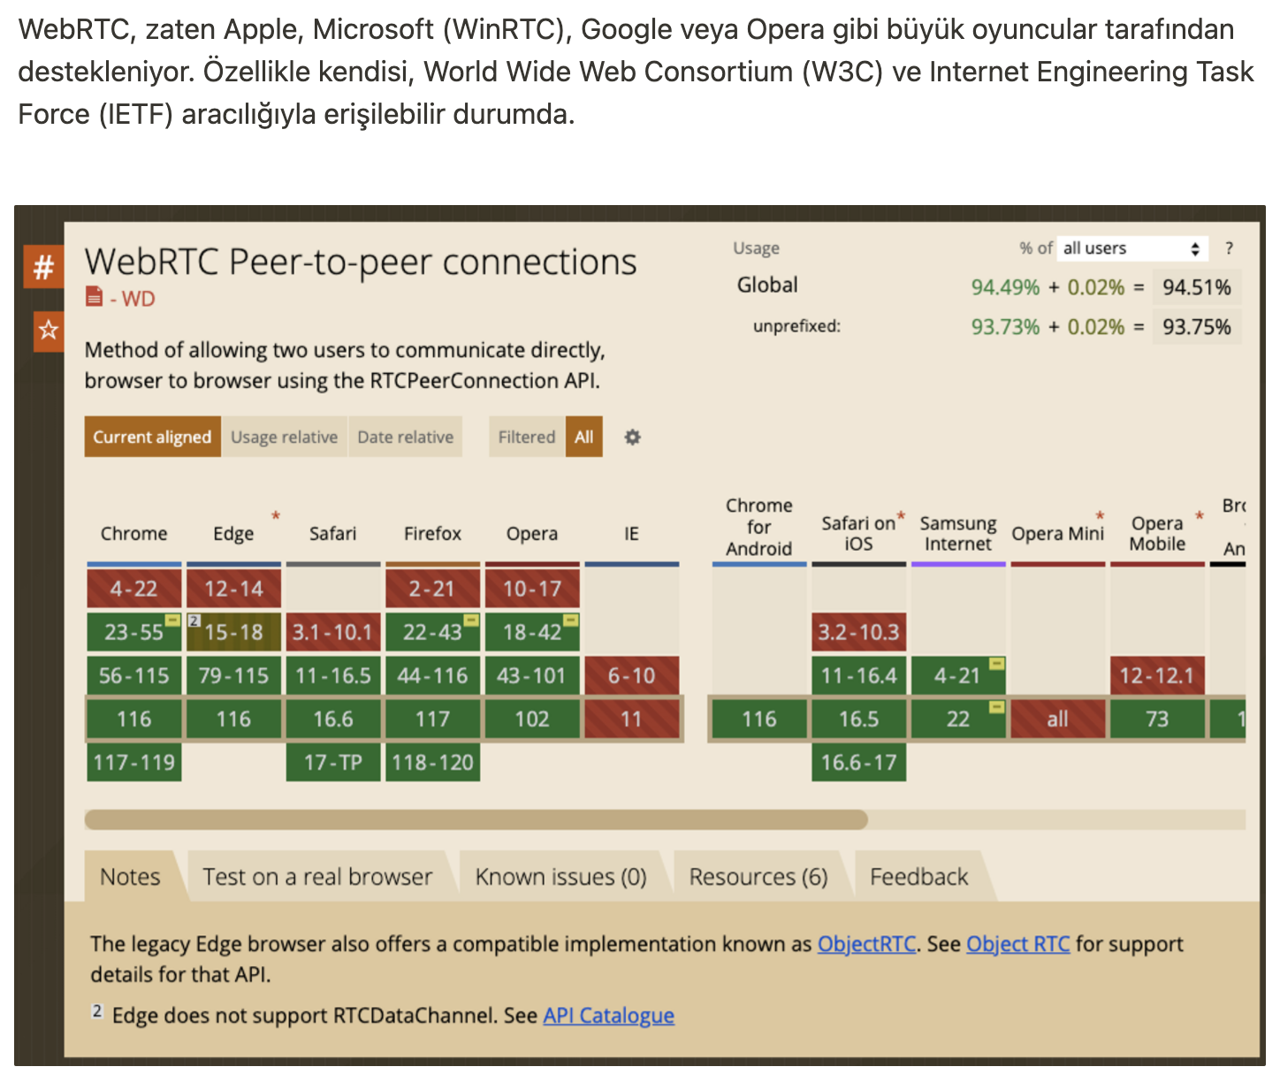1280x1082 pixels.
Task: Click Opera 10-17 cell
Action: [x=532, y=589]
